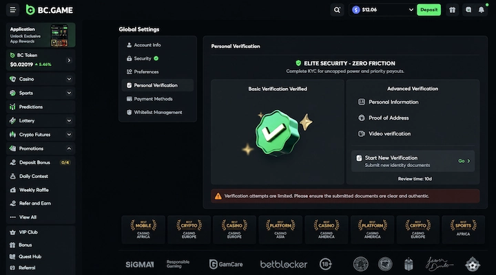Open the chat bubble icon
Viewport: 496px width, 275px height.
pyautogui.click(x=468, y=10)
